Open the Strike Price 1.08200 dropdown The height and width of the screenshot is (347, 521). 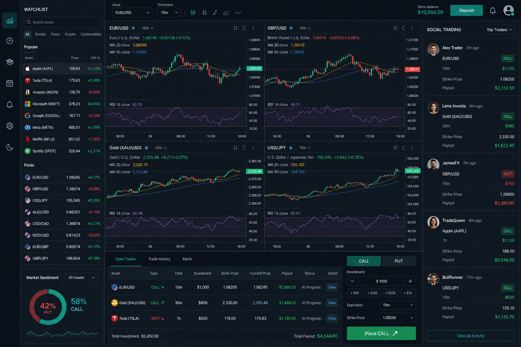398,318
